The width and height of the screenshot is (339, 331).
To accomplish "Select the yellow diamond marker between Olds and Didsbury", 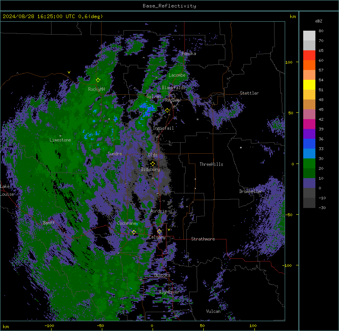I will click(x=153, y=164).
